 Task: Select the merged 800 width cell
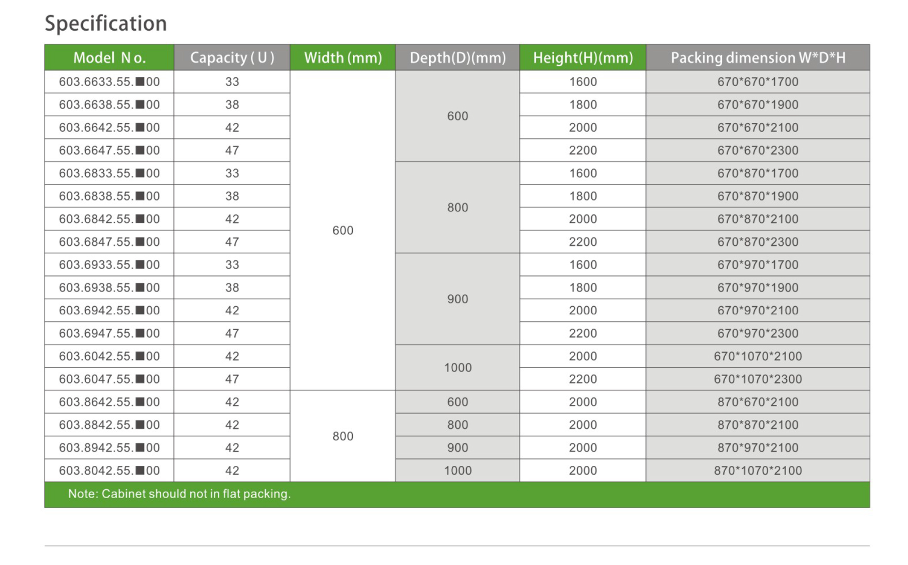(x=343, y=436)
